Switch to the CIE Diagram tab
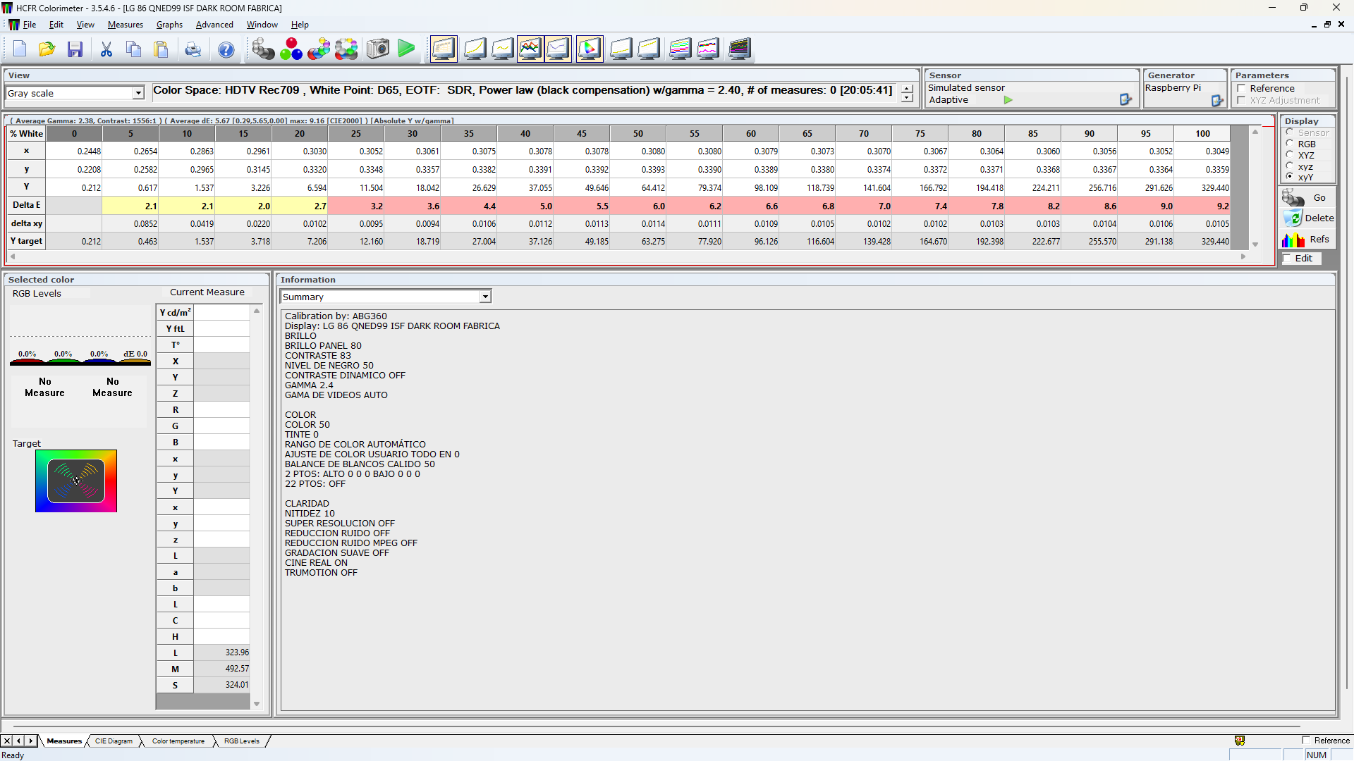 (114, 741)
